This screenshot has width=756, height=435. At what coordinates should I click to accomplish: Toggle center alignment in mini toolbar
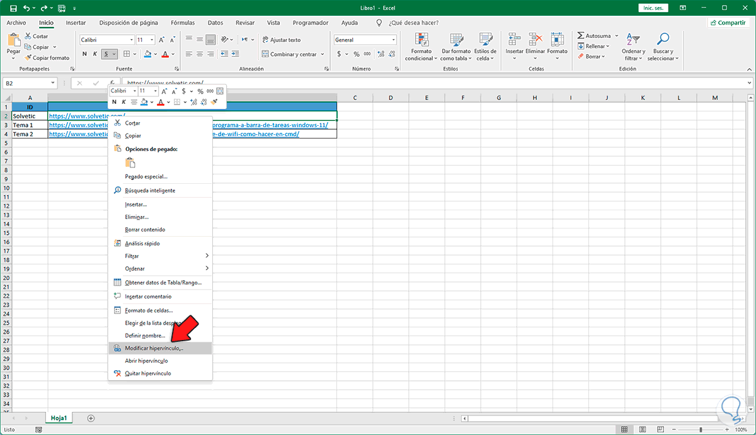134,102
